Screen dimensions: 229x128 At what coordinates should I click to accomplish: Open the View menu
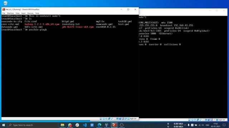click(18, 13)
